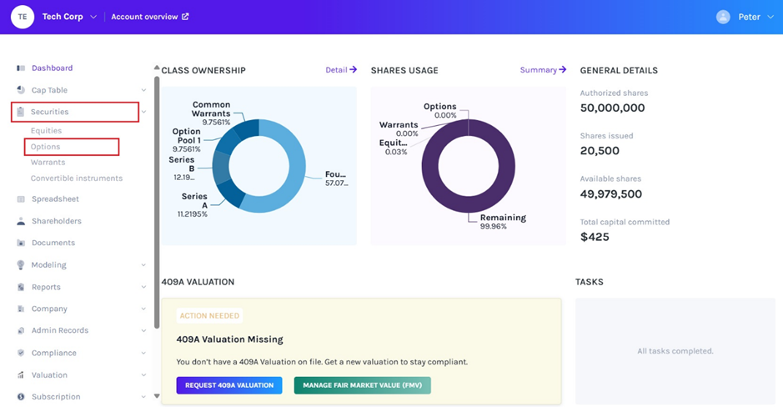783x412 pixels.
Task: Click the Peter user avatar
Action: [723, 17]
